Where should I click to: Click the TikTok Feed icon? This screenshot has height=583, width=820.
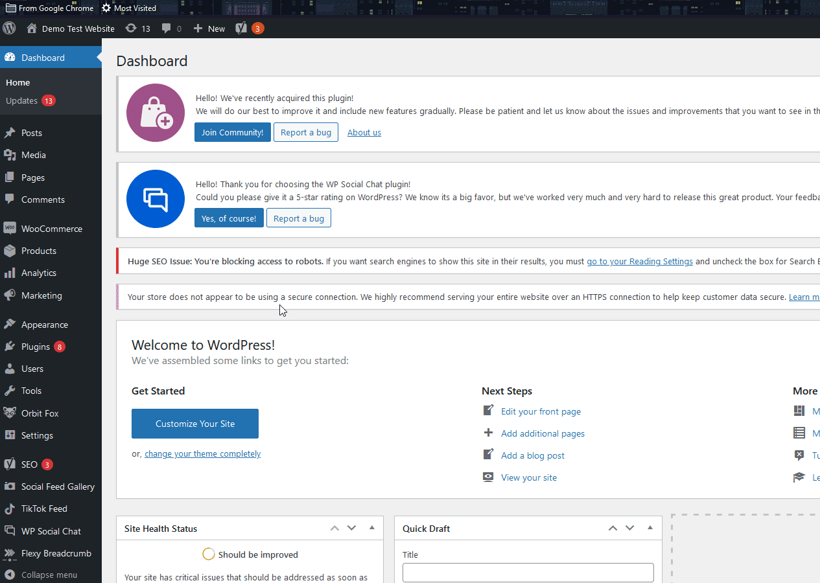[x=10, y=509]
